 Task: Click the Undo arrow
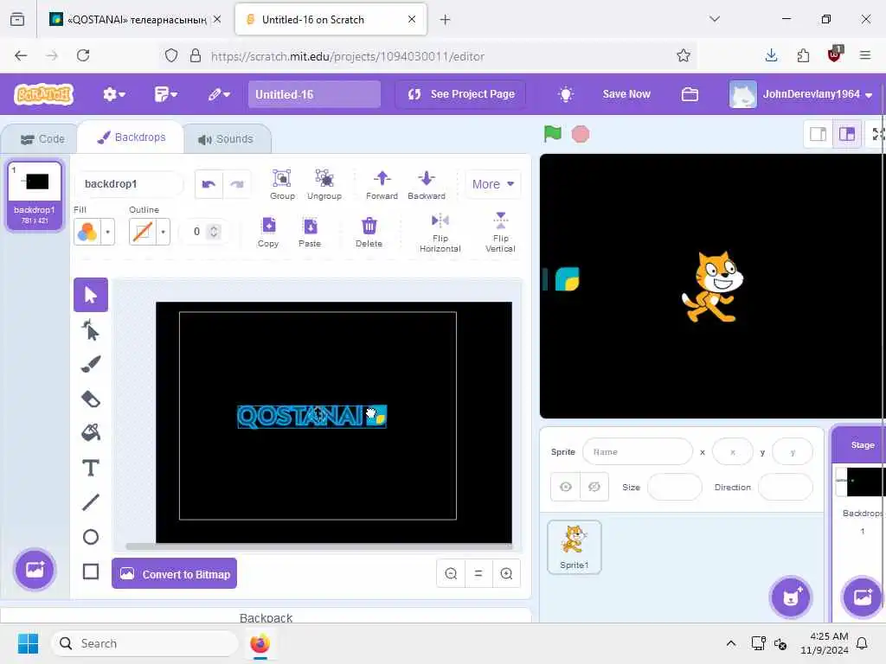[x=209, y=184]
